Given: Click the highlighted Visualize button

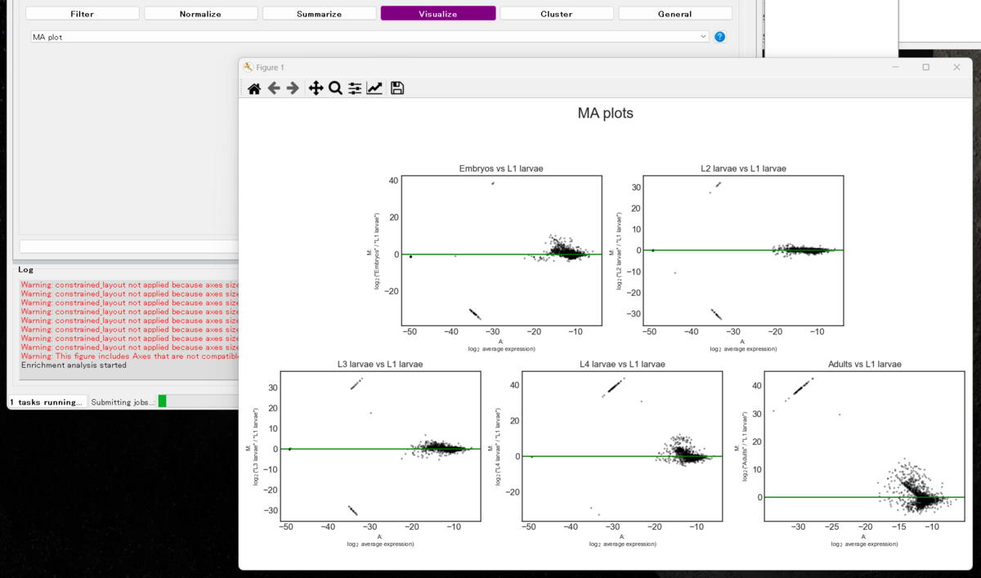Looking at the screenshot, I should pyautogui.click(x=437, y=13).
